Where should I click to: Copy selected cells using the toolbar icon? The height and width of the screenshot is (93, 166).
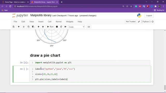(x=29, y=27)
